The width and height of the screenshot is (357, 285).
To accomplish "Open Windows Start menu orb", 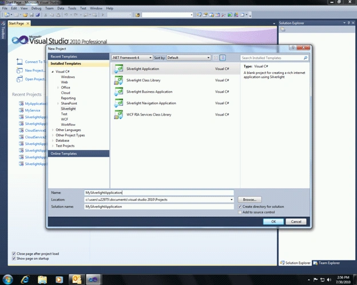I will [7, 279].
